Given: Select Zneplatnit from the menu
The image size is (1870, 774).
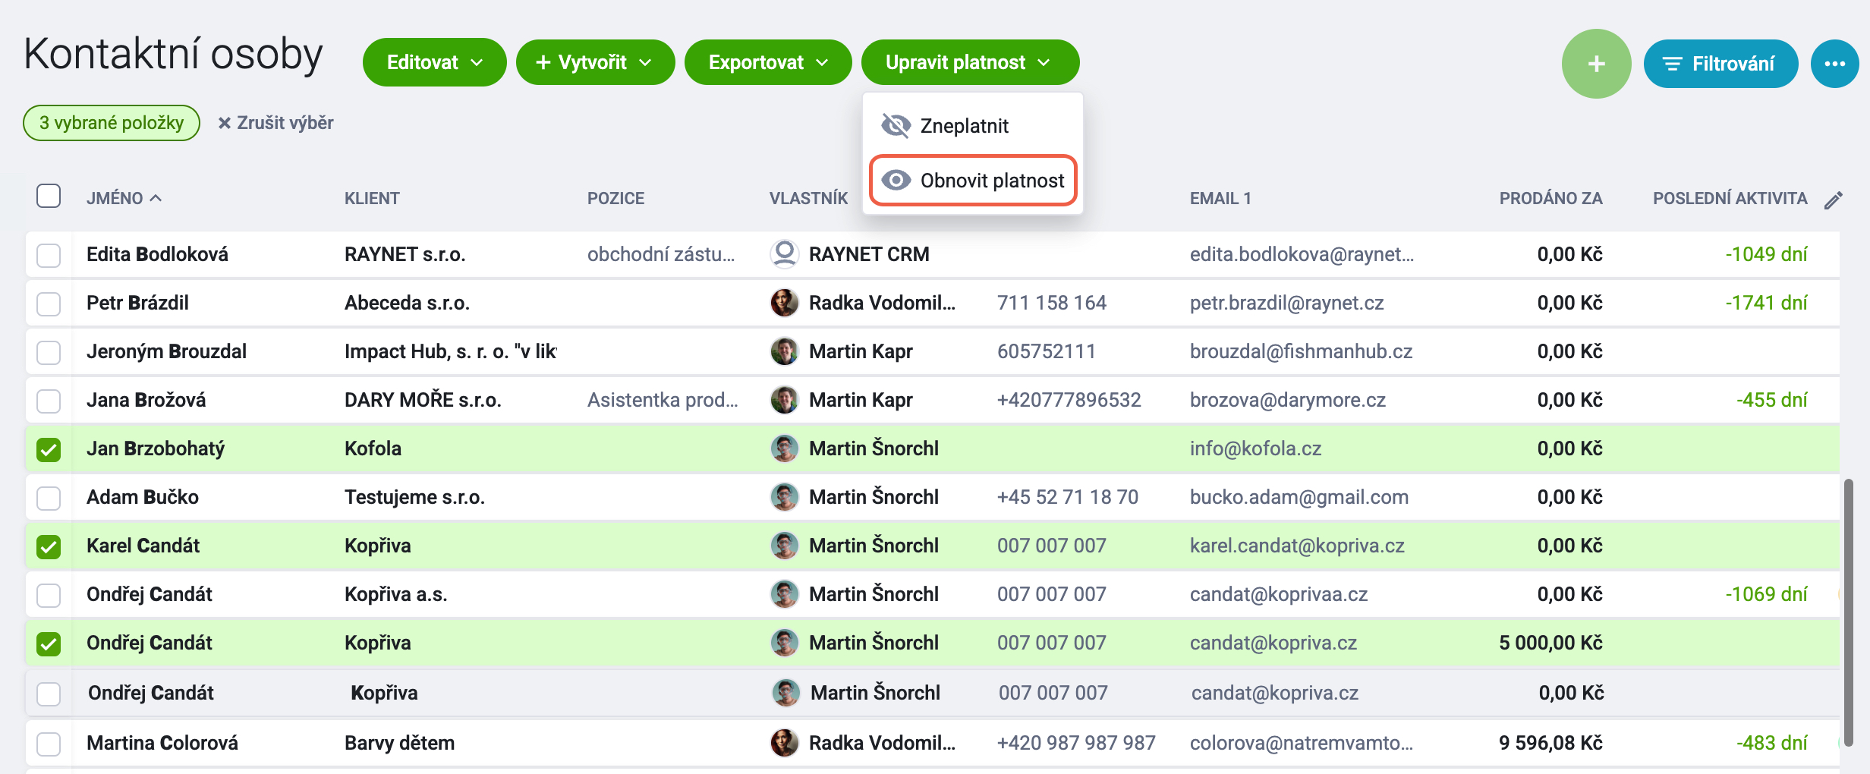Looking at the screenshot, I should 972,125.
